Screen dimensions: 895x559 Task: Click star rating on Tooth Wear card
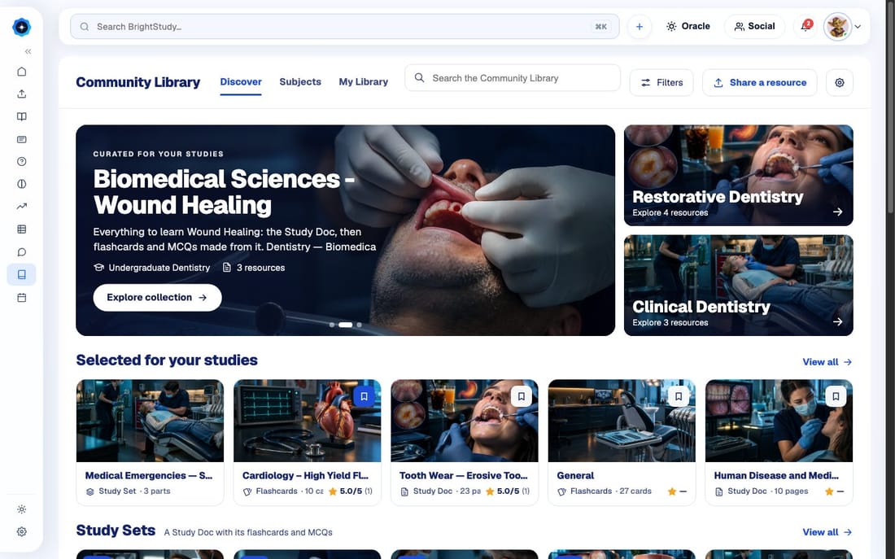pos(507,491)
